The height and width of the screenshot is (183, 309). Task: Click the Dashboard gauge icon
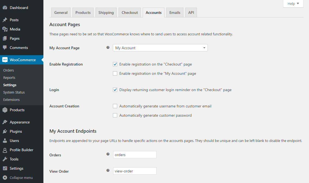coord(5,8)
